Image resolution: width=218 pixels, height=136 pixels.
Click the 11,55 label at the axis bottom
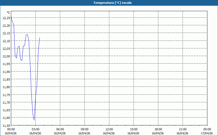[6, 125]
